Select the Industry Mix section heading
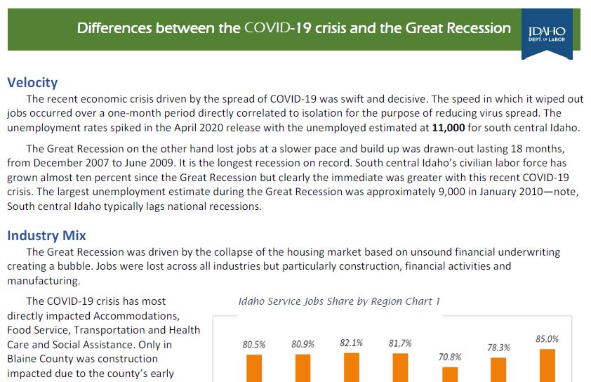The height and width of the screenshot is (382, 591). click(46, 235)
